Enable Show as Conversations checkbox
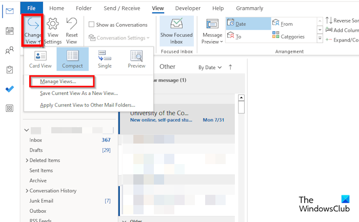Image resolution: width=359 pixels, height=222 pixels. point(92,25)
